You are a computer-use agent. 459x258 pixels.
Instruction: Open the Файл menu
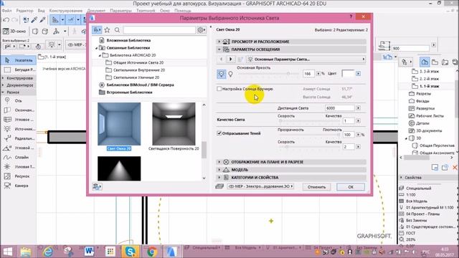(6, 11)
